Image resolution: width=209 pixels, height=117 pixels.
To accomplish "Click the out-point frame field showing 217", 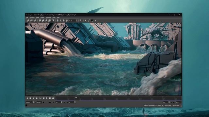I will pyautogui.click(x=165, y=102).
